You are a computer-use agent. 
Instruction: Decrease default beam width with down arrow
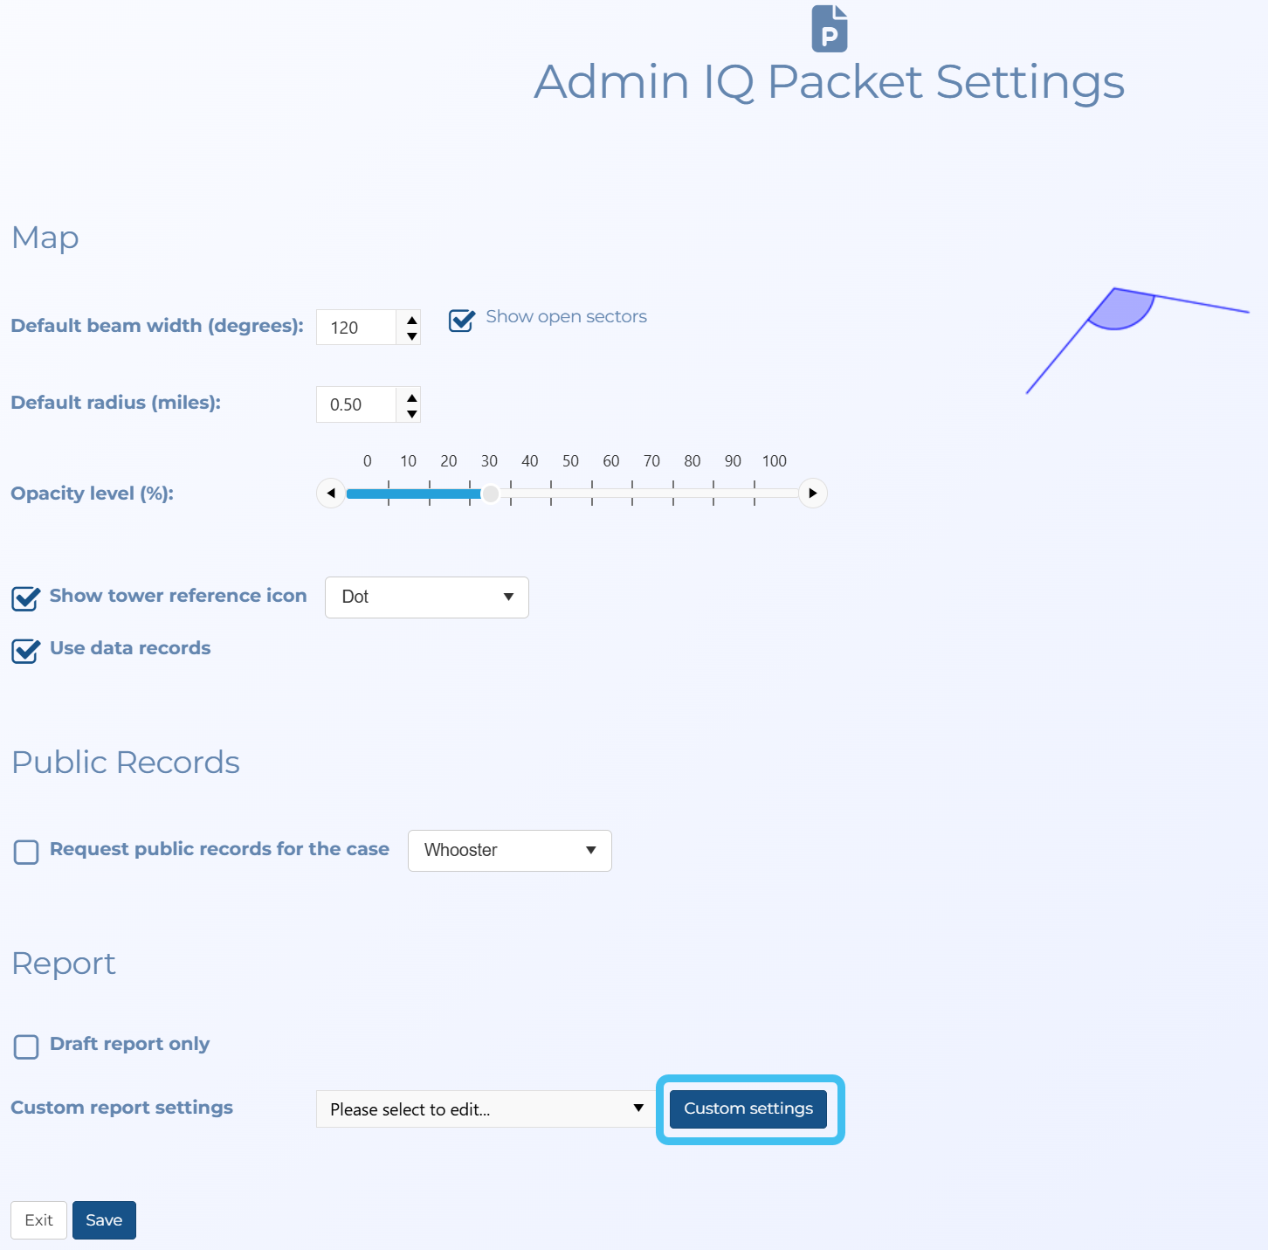411,336
